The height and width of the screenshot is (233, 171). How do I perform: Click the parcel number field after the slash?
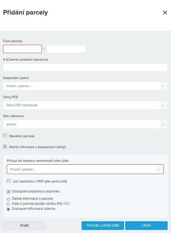pyautogui.click(x=66, y=49)
